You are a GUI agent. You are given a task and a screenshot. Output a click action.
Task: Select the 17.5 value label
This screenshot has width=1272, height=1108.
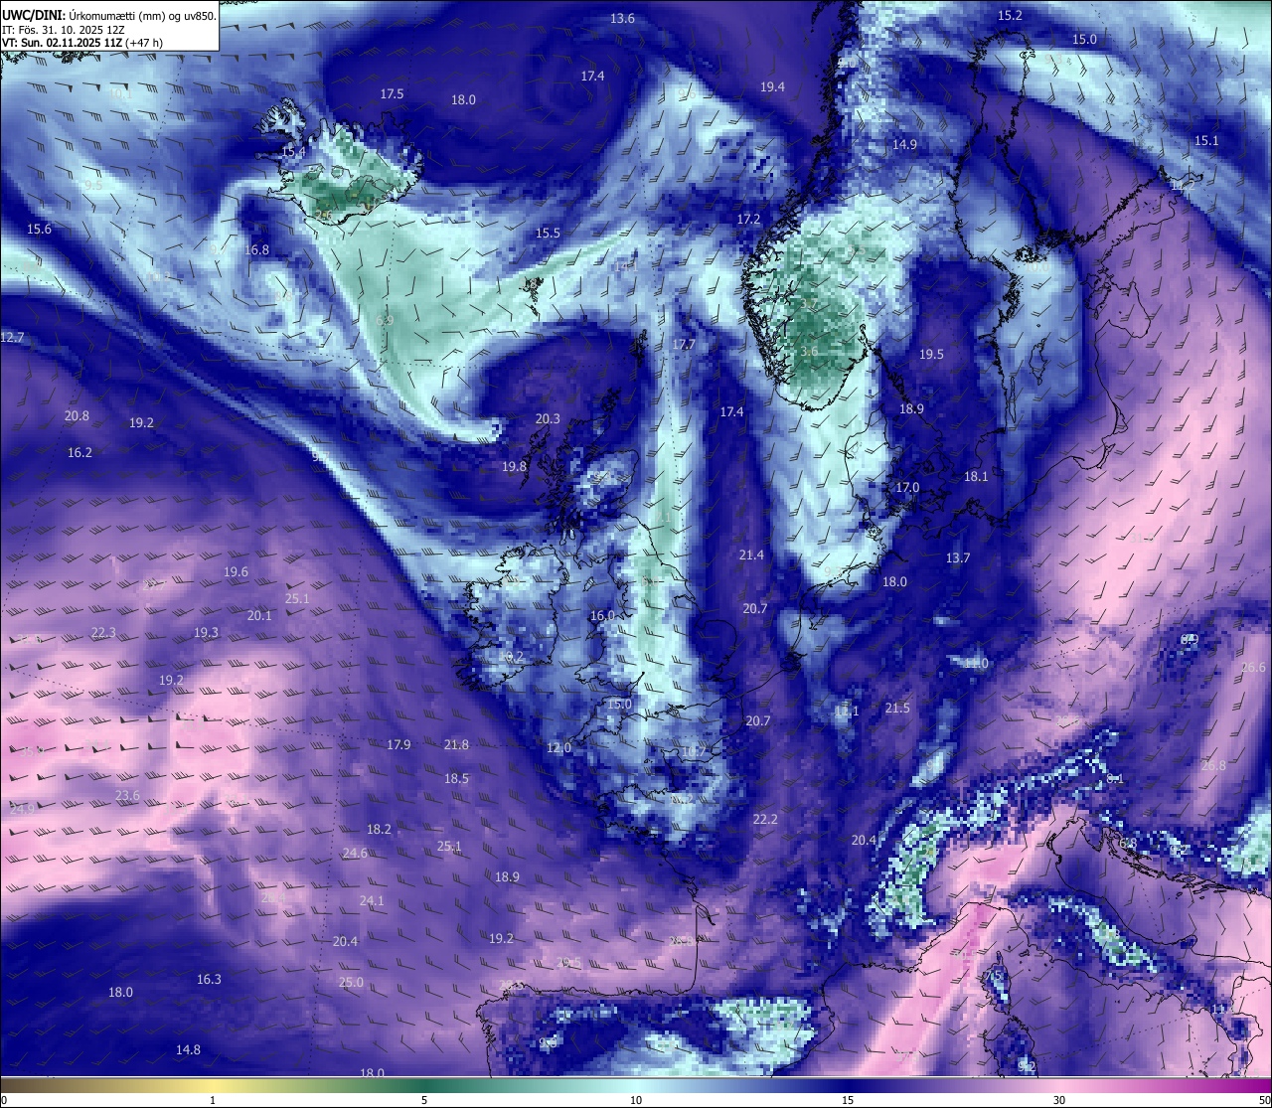coord(392,94)
